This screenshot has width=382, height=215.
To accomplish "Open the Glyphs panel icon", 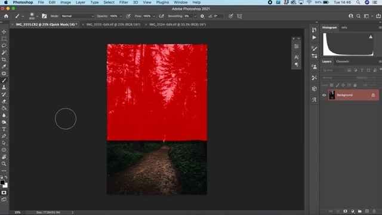I will click(x=315, y=100).
